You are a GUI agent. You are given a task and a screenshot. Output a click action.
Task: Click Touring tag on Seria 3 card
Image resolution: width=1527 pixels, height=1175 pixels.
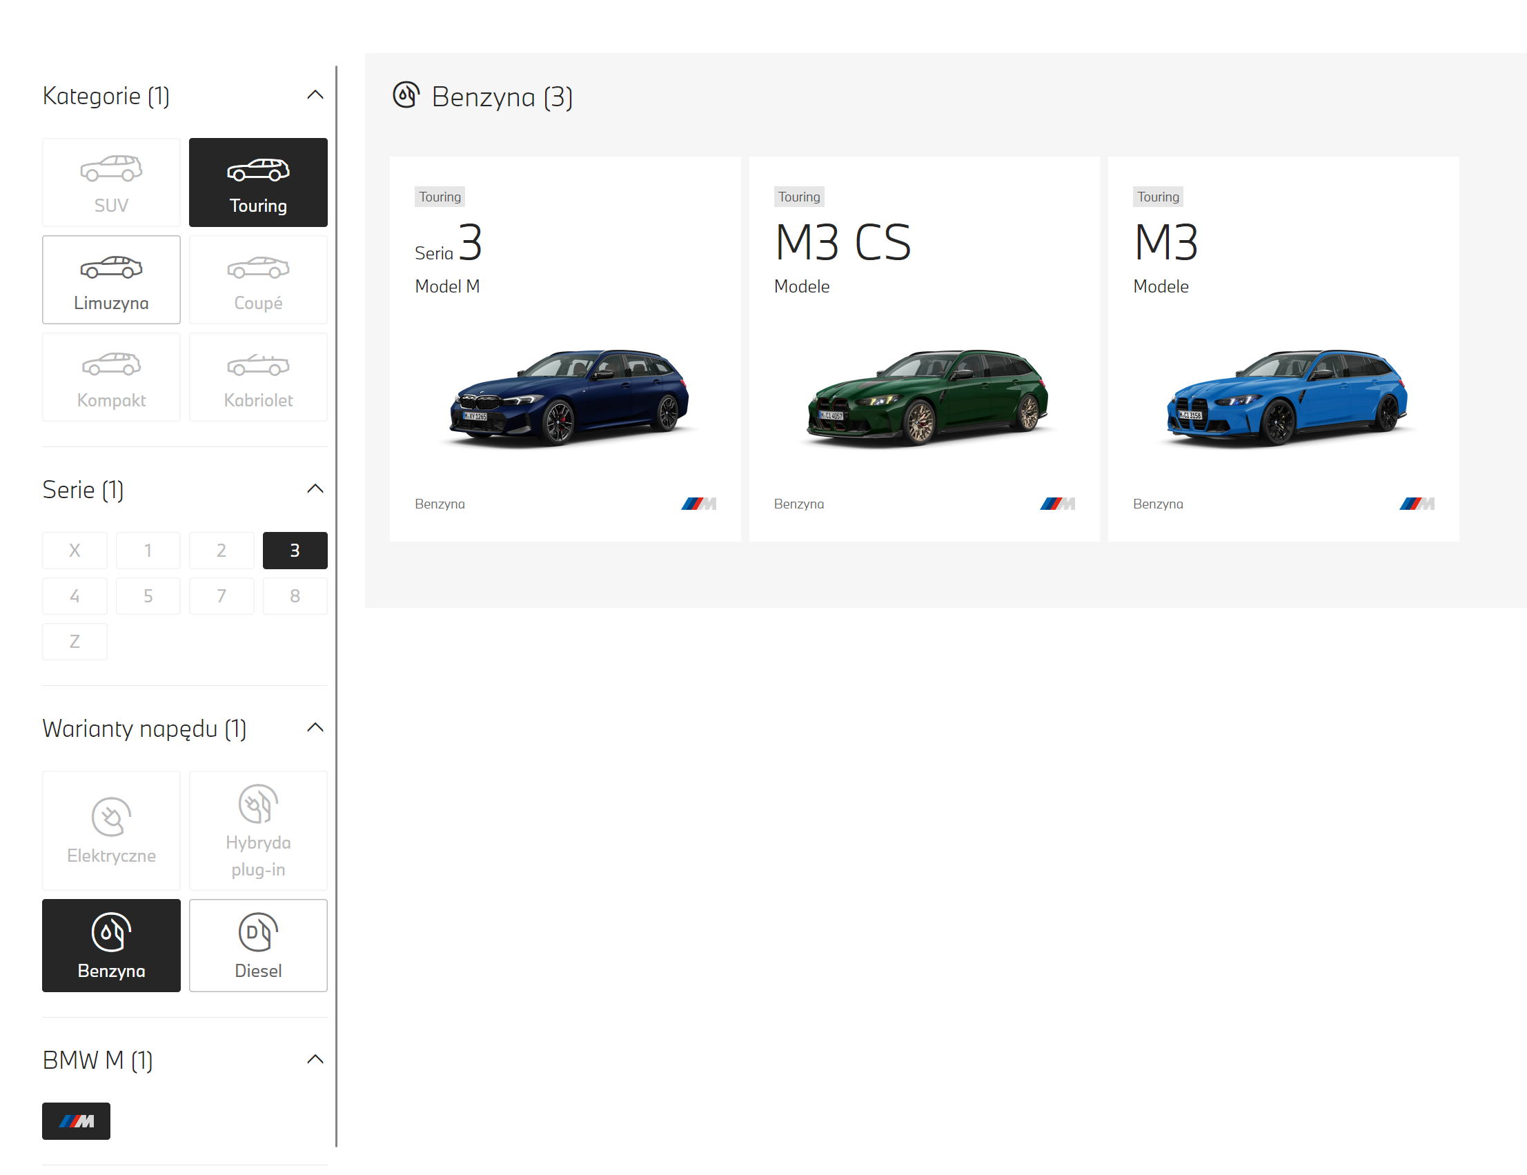(440, 197)
